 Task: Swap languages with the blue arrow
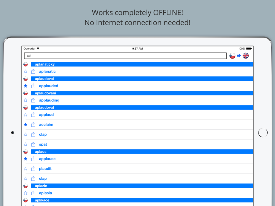239,56
